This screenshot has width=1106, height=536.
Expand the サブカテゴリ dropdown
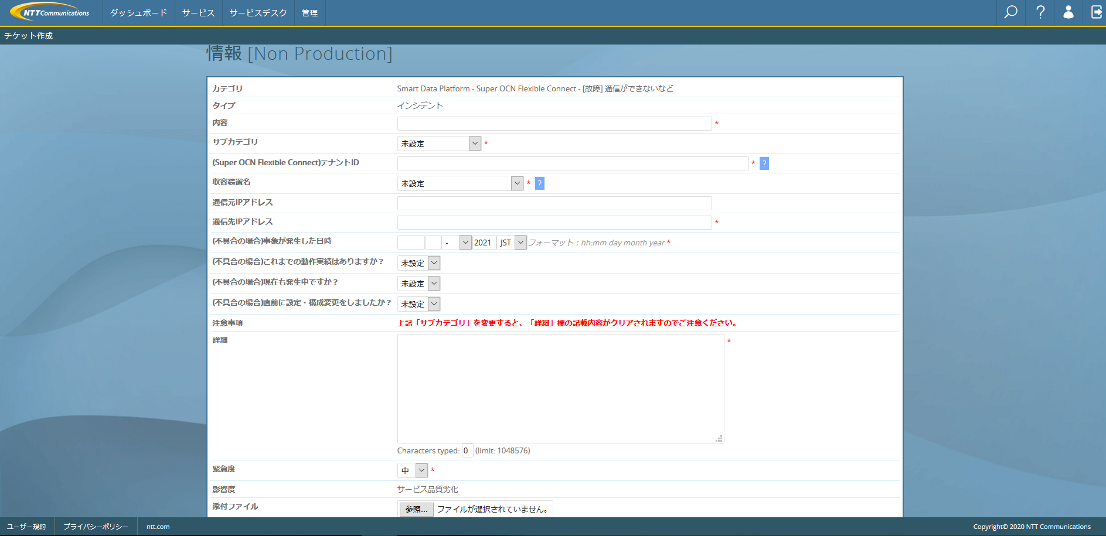tap(439, 144)
